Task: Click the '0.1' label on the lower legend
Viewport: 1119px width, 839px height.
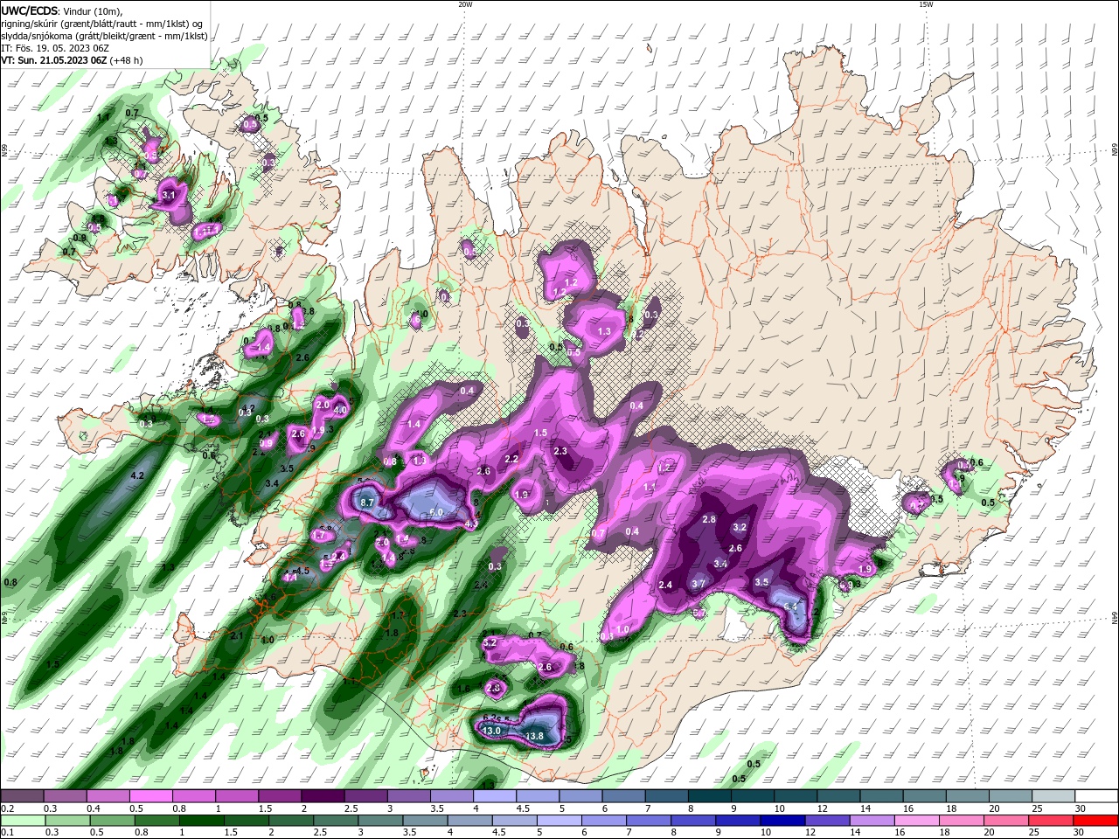Action: click(x=7, y=833)
